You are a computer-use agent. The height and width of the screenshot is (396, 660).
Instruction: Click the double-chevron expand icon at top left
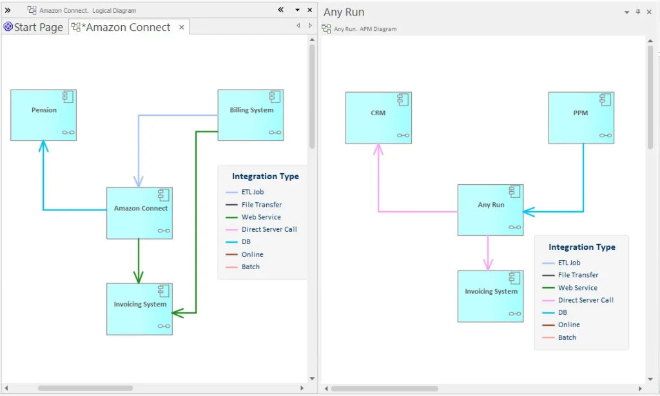(x=8, y=10)
